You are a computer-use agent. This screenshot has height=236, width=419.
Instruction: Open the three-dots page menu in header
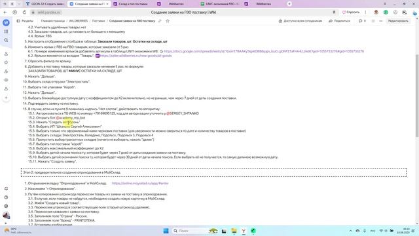point(381,21)
